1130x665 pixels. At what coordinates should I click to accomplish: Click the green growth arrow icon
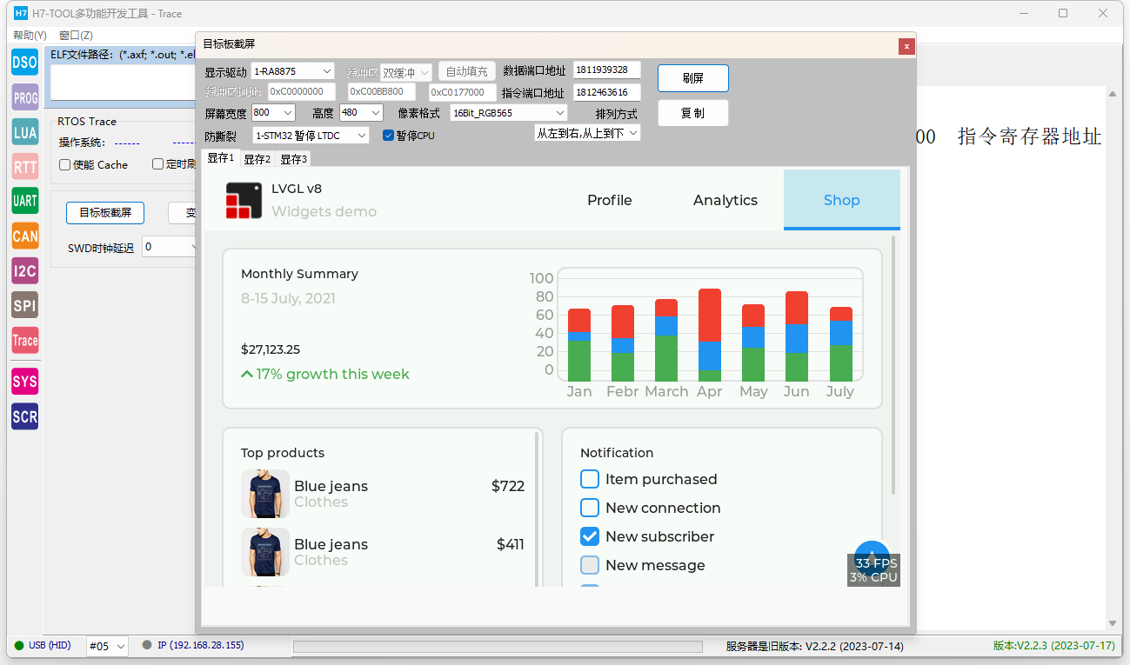(x=247, y=375)
